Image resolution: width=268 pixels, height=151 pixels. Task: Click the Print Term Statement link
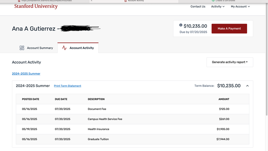click(67, 86)
